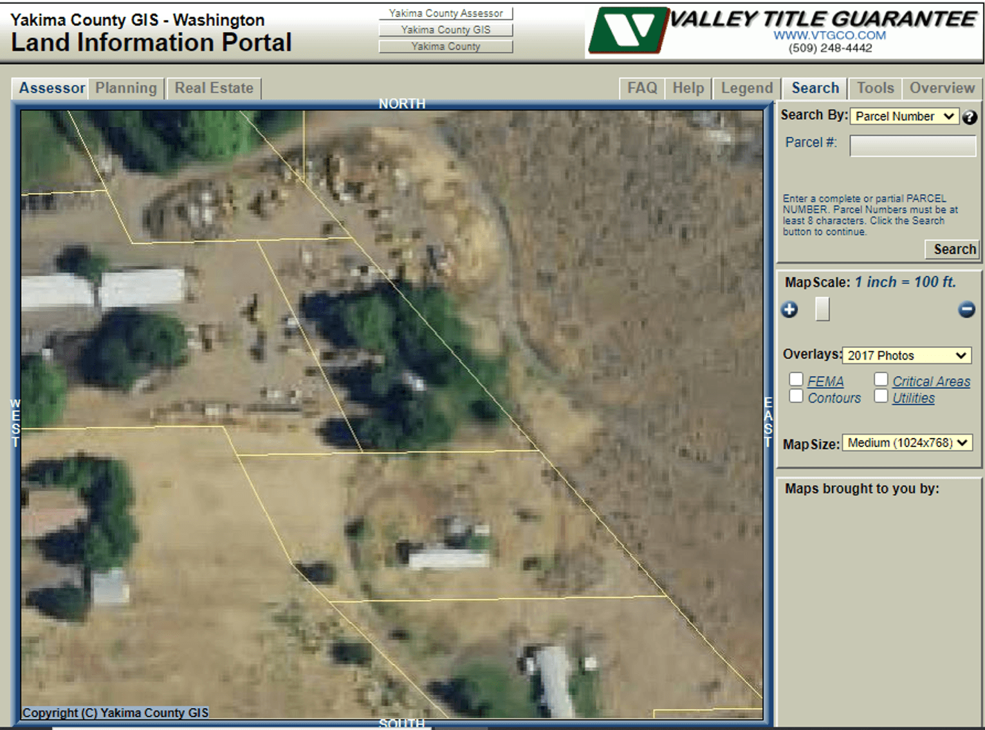Screen dimensions: 985x730
Task: Pan the map using the EAST edge
Action: click(767, 418)
